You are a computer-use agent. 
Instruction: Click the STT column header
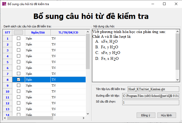[x=7, y=32]
